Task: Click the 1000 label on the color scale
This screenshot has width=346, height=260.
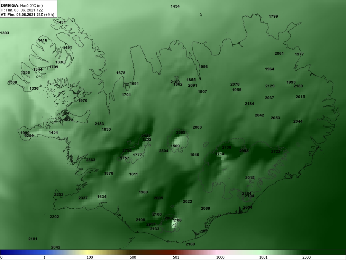Action: 220,257
